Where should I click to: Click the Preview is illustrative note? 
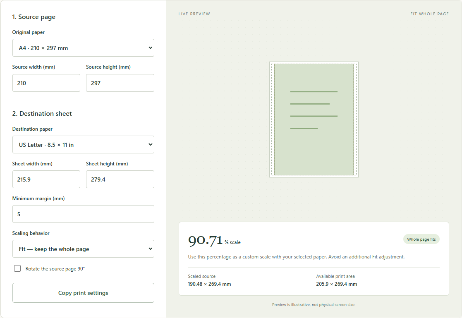tap(314, 305)
